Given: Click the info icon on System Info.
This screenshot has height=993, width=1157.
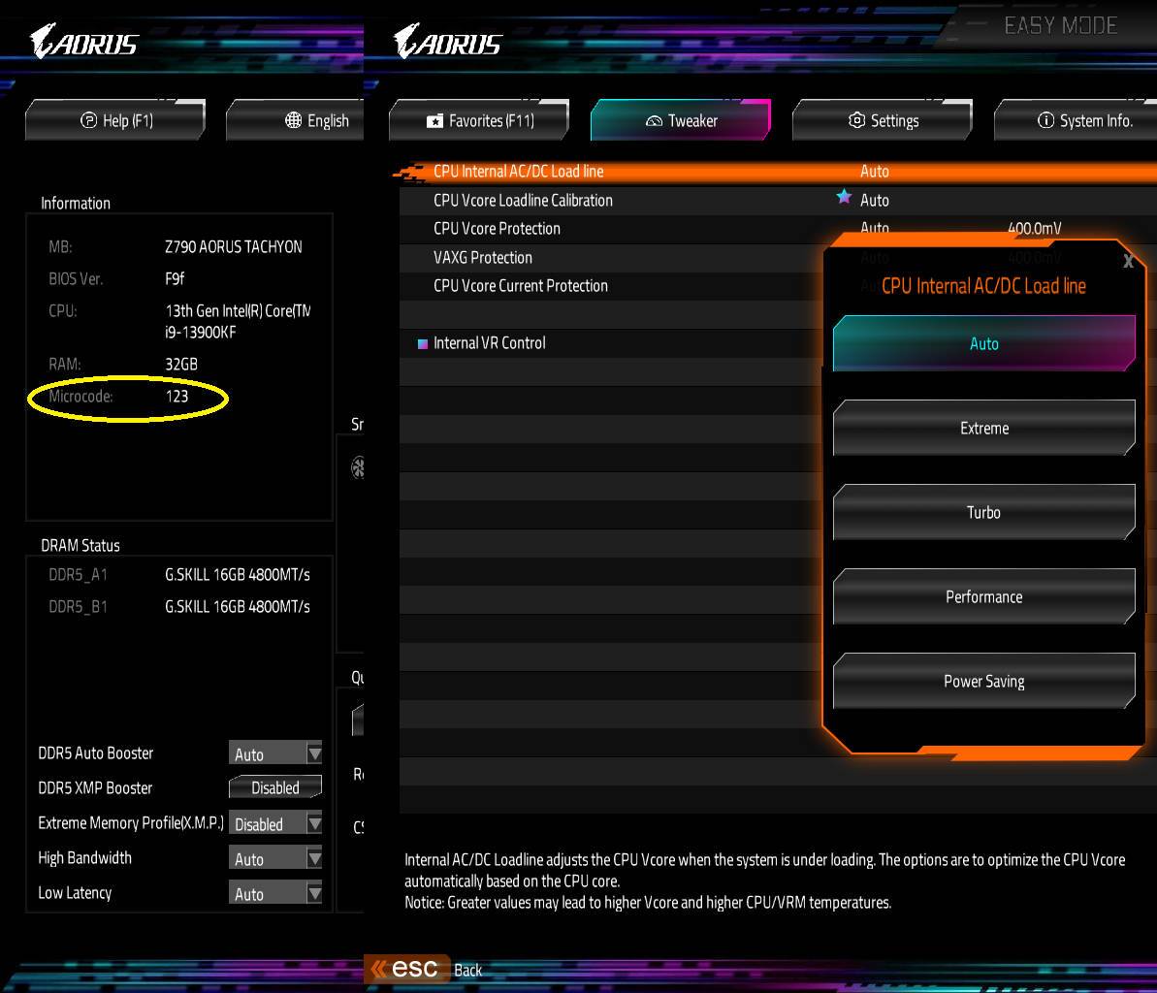Looking at the screenshot, I should coord(1045,120).
